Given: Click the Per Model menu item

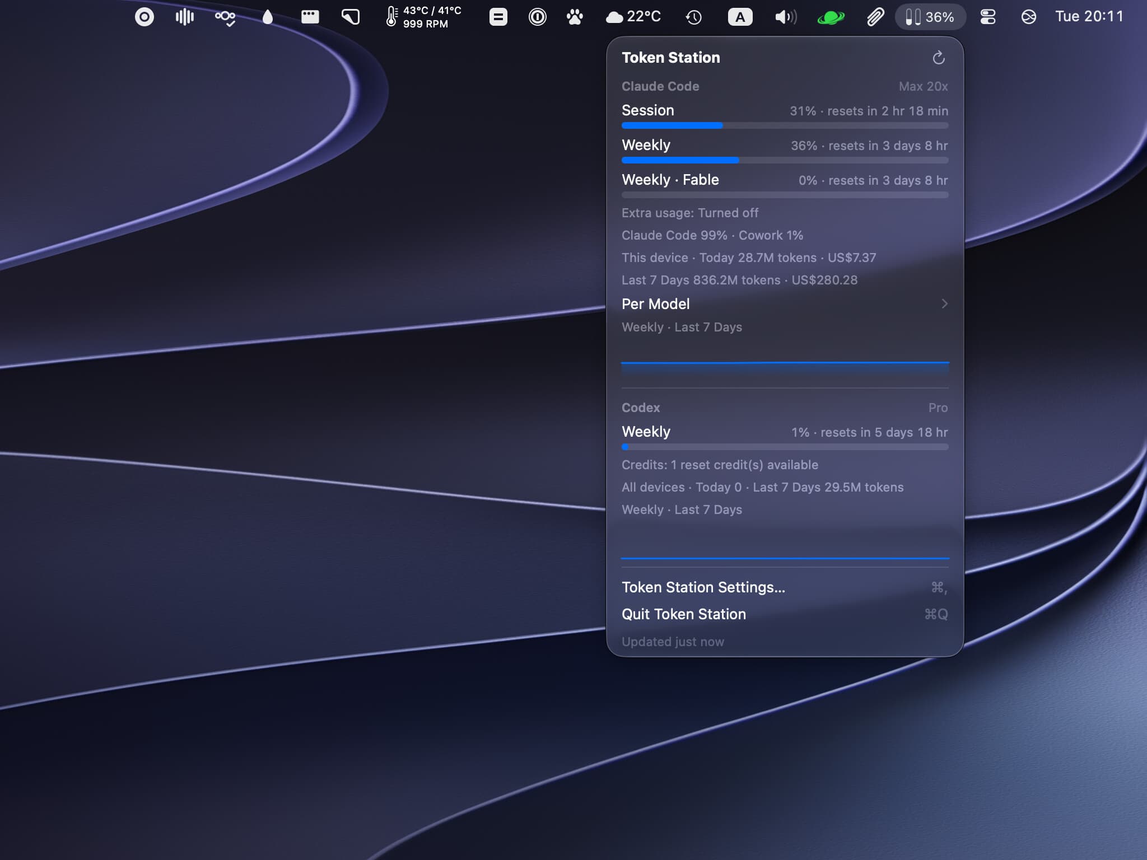Looking at the screenshot, I should [785, 304].
